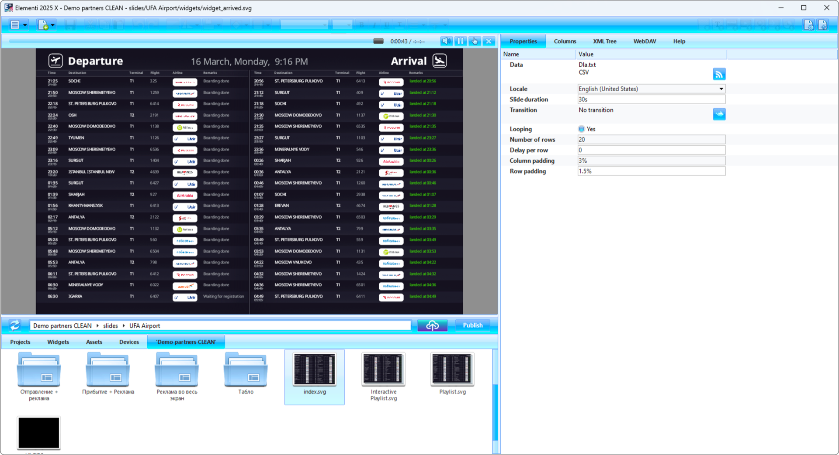
Task: Click the hand interaction mode icon
Action: (x=475, y=41)
